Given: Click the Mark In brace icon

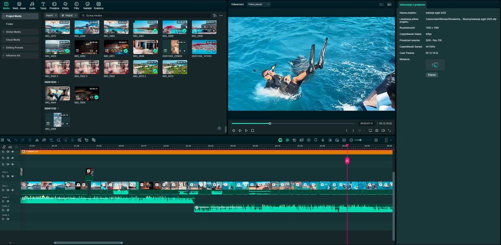Looking at the screenshot, I should click(x=347, y=130).
